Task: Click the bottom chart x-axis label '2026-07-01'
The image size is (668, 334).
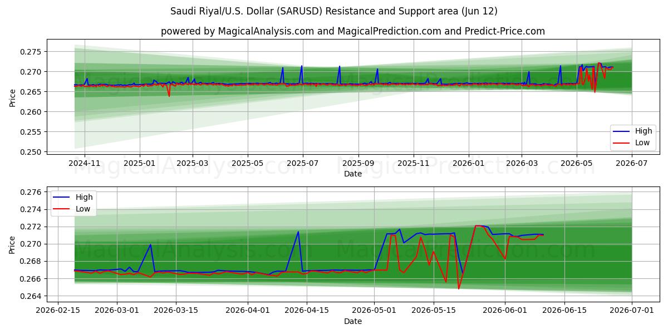Action: [632, 311]
